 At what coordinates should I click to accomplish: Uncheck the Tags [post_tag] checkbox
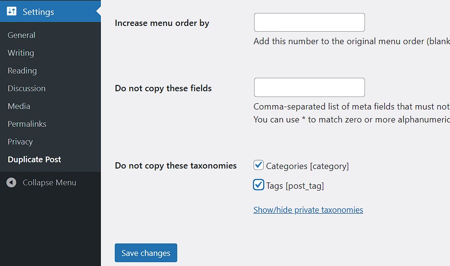pos(259,185)
